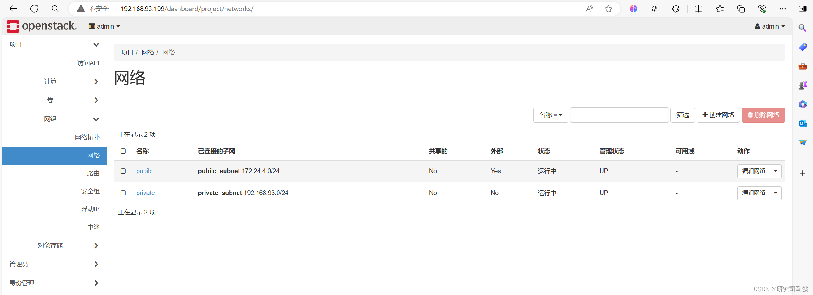Focus the filter text input field

pos(619,115)
